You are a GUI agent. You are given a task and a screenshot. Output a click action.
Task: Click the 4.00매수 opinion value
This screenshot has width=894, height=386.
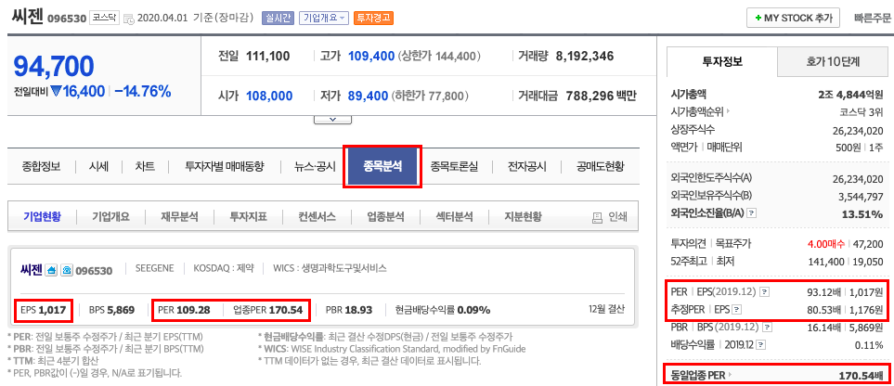[x=828, y=244]
